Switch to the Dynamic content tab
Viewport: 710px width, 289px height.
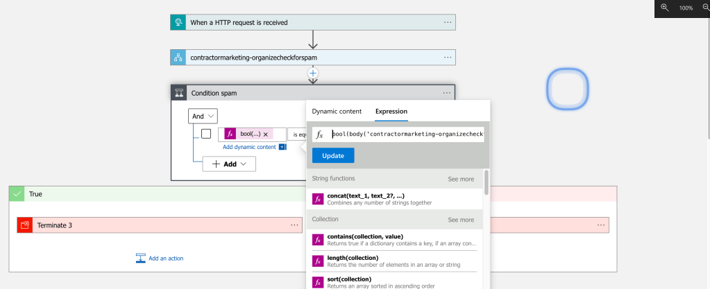[337, 112]
